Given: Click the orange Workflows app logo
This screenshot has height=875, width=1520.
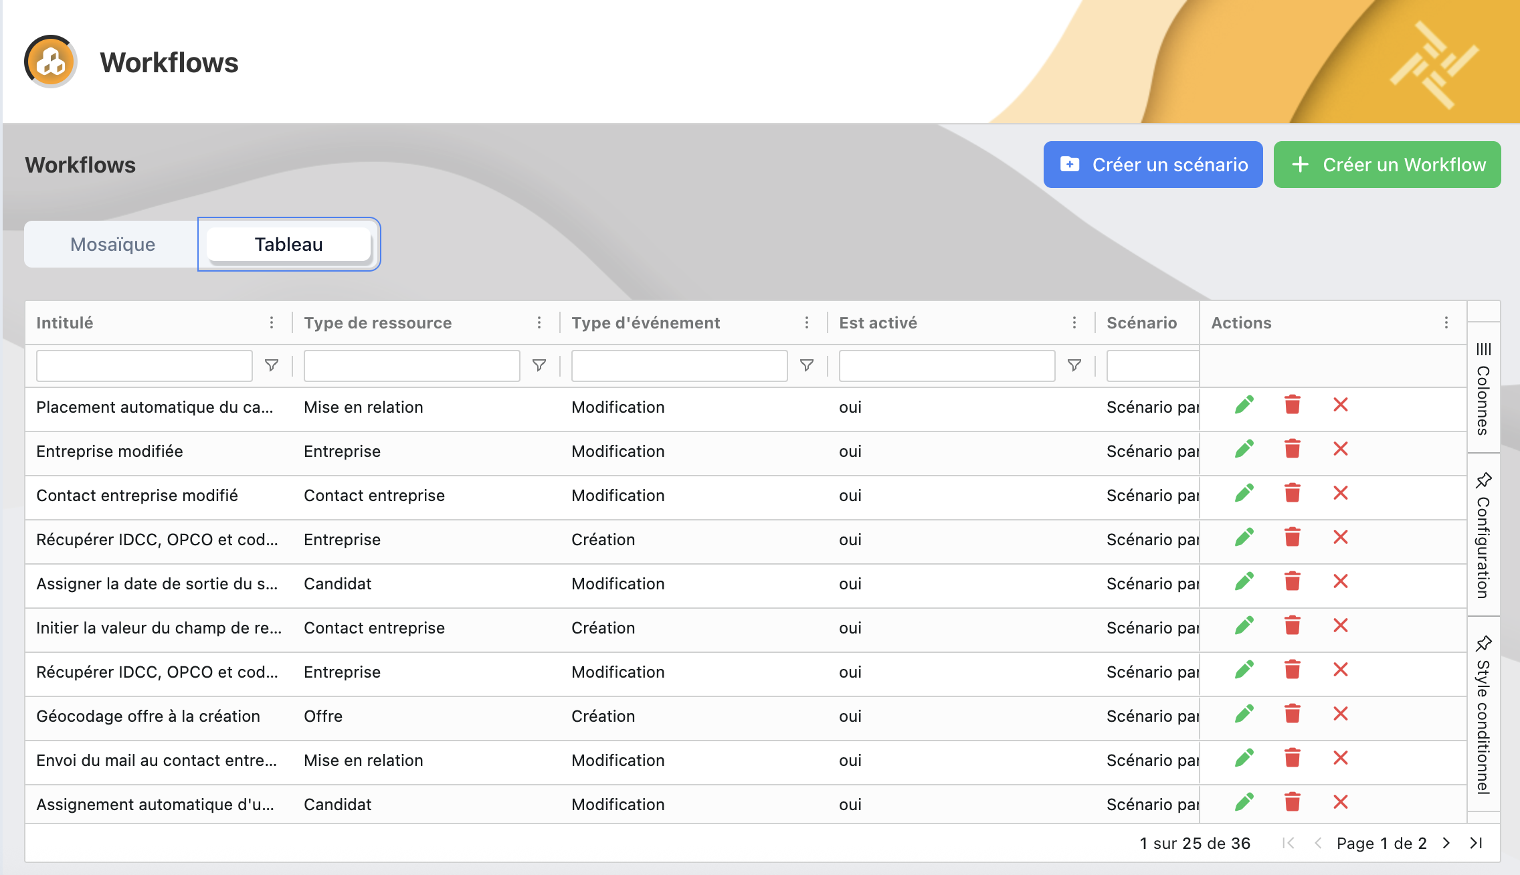Looking at the screenshot, I should coord(51,62).
